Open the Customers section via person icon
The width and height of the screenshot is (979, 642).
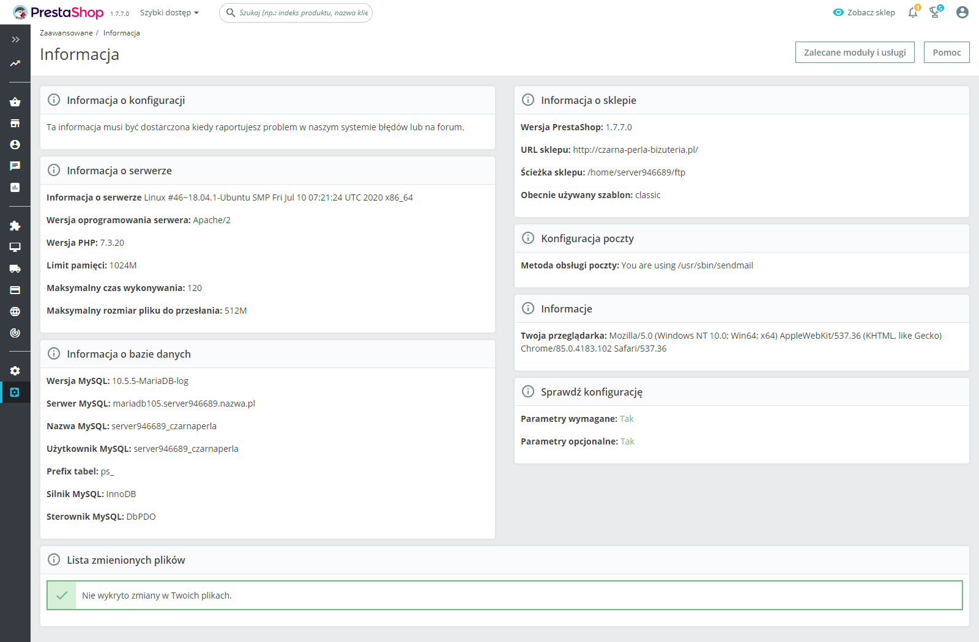pyautogui.click(x=15, y=144)
